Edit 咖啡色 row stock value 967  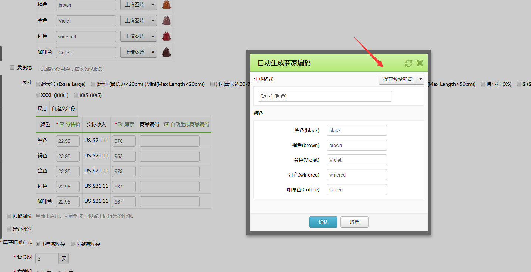tap(124, 202)
